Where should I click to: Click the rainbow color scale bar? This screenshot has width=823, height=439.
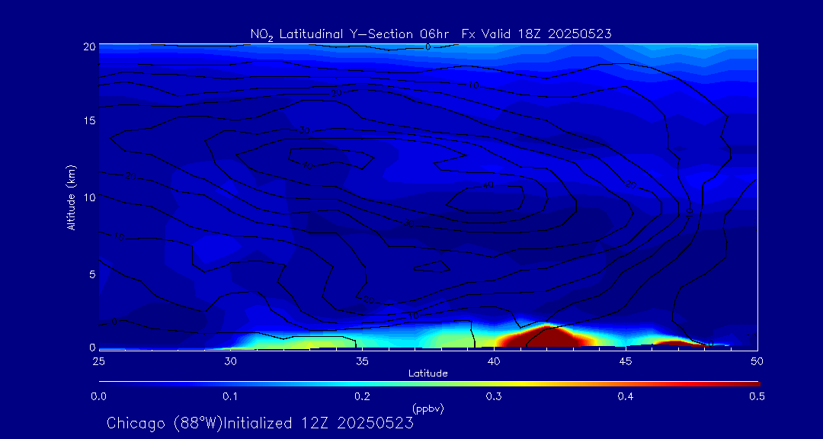[429, 384]
